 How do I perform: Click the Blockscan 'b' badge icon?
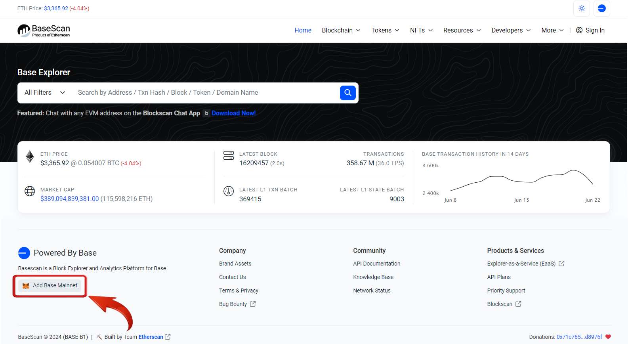[206, 113]
